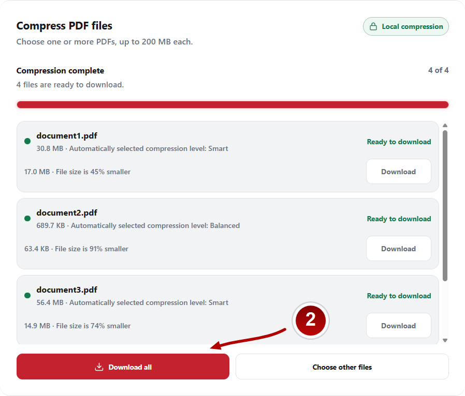Click the red compression progress bar
Image resolution: width=465 pixels, height=396 pixels.
pyautogui.click(x=232, y=104)
